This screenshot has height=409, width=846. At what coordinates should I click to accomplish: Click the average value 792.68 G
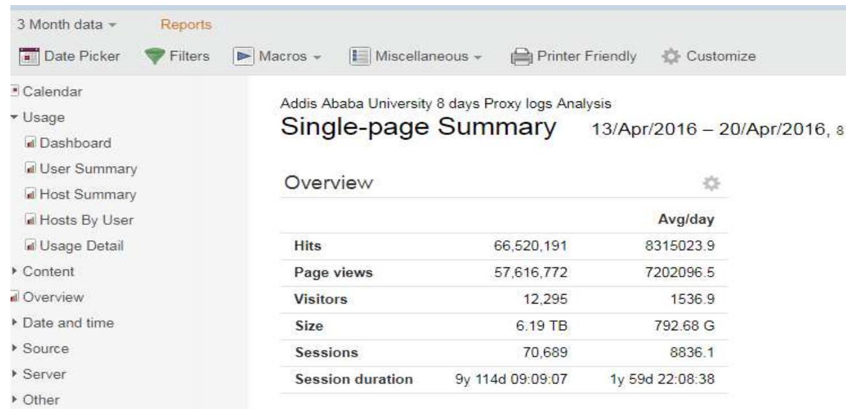[x=684, y=326]
